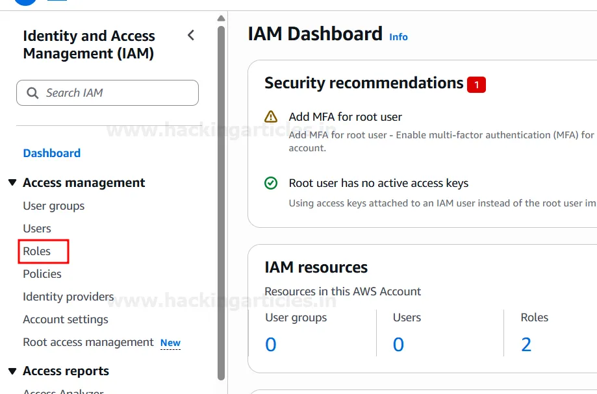The width and height of the screenshot is (597, 394).
Task: Navigate to the Policies page
Action: [x=43, y=274]
